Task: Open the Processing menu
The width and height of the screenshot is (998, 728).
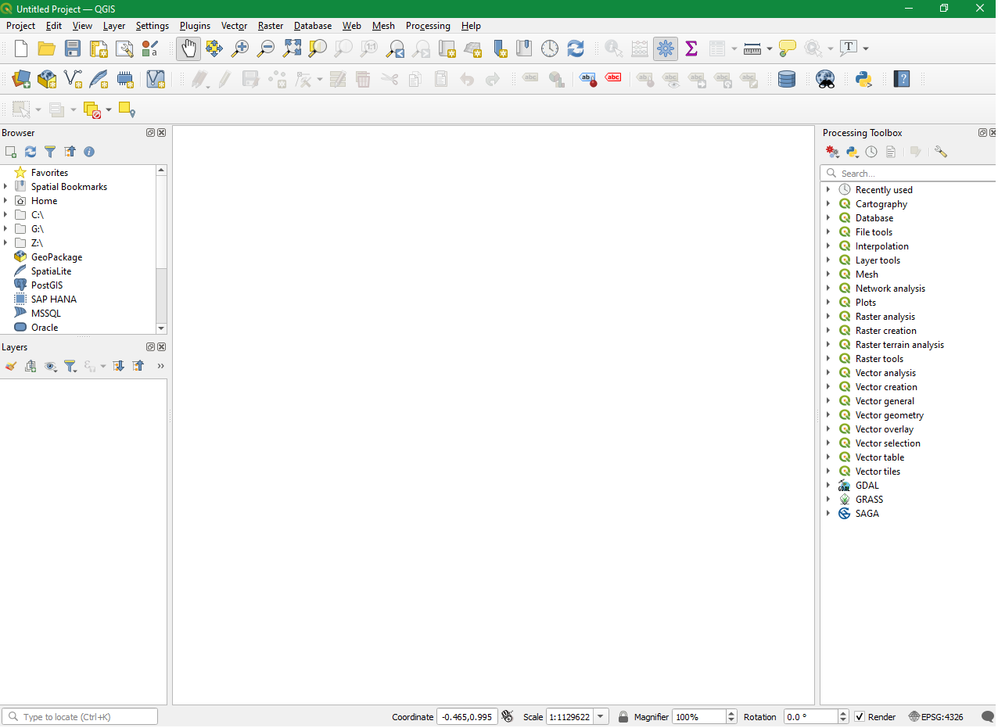Action: (x=428, y=26)
